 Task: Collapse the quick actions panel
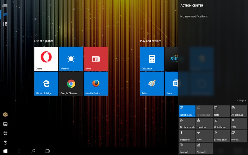tap(241, 100)
